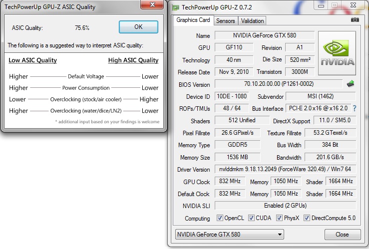Click the DirectX Support field 11.0 / SM5.0
369x249 pixels.
pyautogui.click(x=335, y=120)
